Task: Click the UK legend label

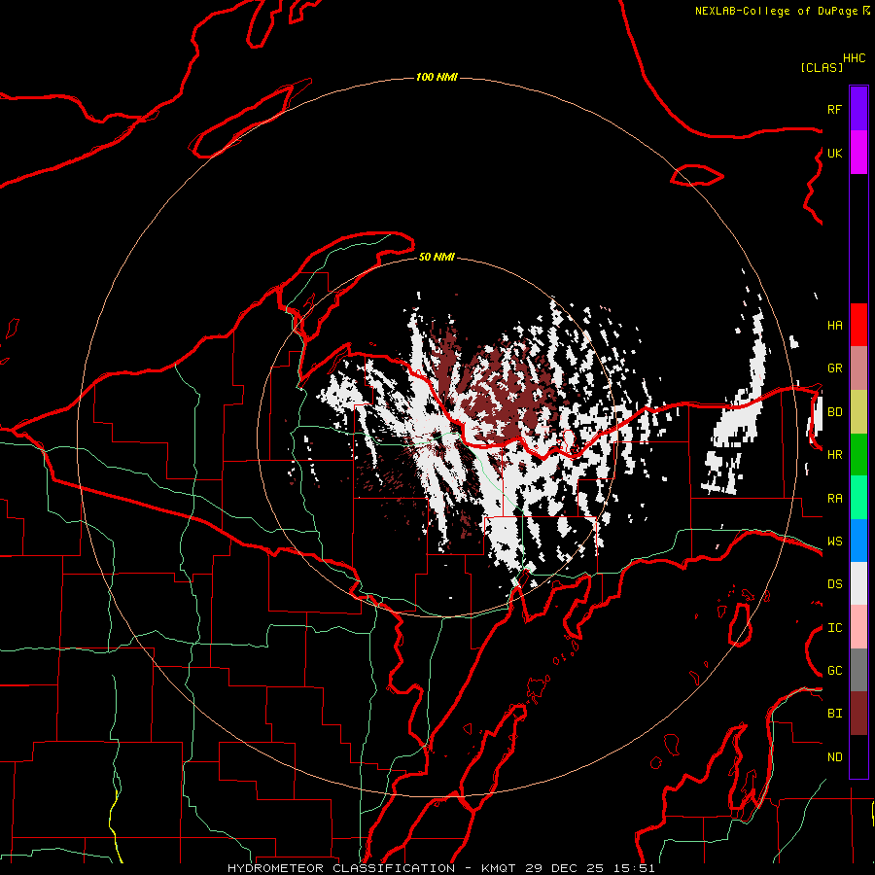Action: click(x=834, y=153)
